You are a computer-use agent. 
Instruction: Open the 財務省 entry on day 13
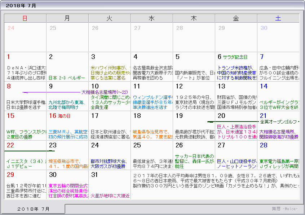237,102
